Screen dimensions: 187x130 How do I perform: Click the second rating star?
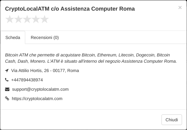point(18,19)
